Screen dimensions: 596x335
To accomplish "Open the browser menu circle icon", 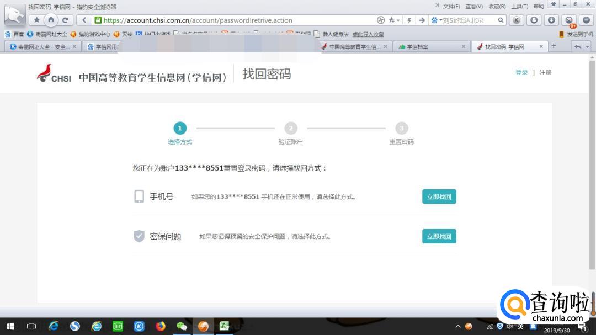I will [x=586, y=20].
